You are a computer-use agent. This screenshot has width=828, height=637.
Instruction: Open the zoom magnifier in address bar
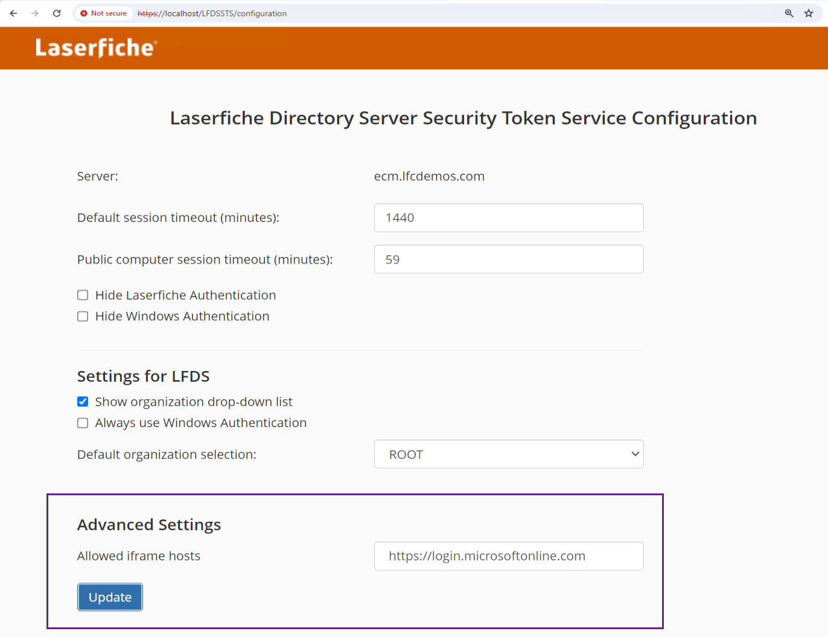pyautogui.click(x=789, y=13)
